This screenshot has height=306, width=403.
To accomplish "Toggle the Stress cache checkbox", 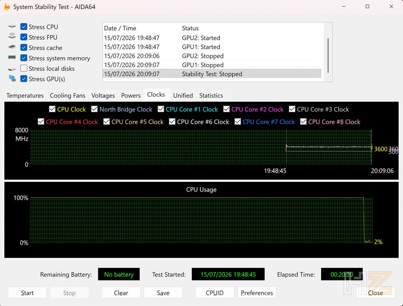I will tap(24, 48).
